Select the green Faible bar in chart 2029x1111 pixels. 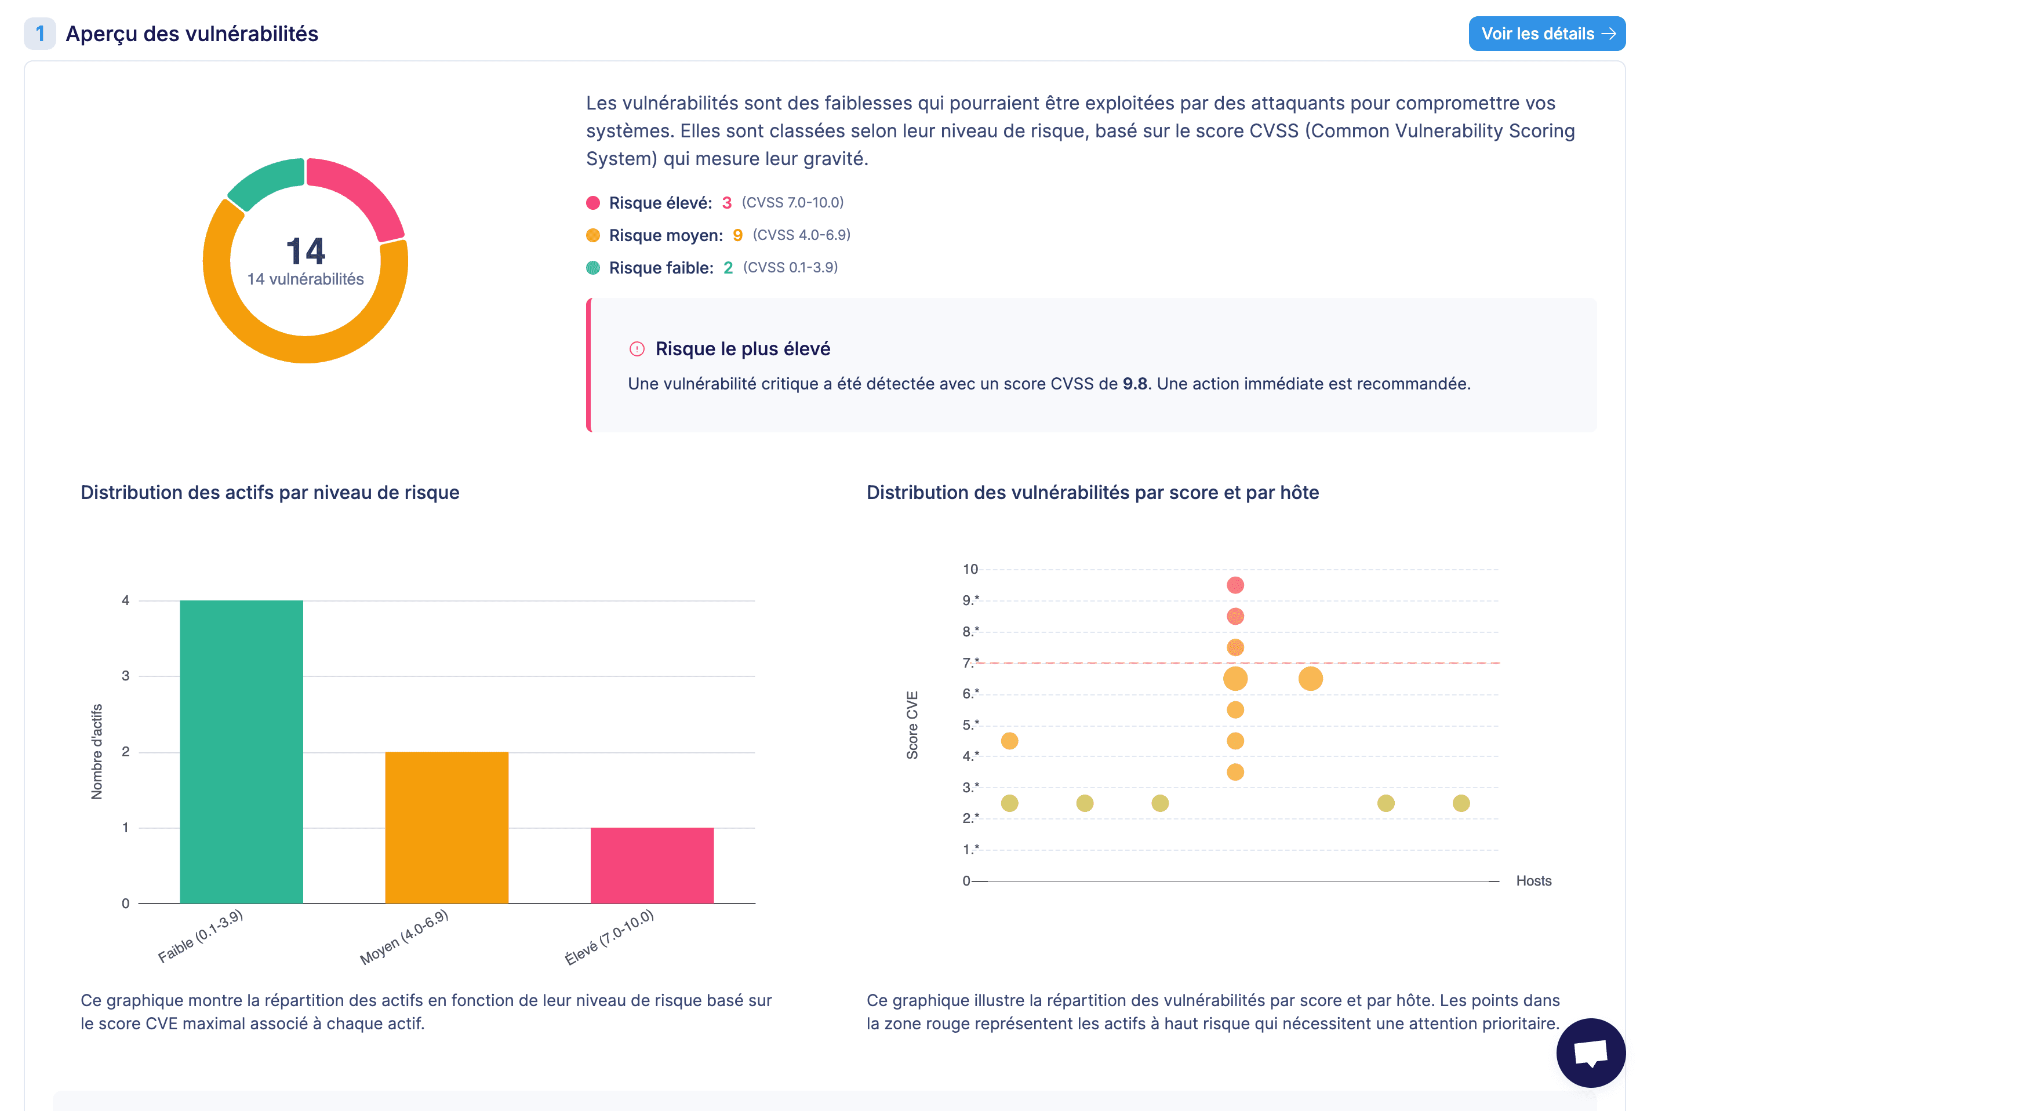click(241, 751)
